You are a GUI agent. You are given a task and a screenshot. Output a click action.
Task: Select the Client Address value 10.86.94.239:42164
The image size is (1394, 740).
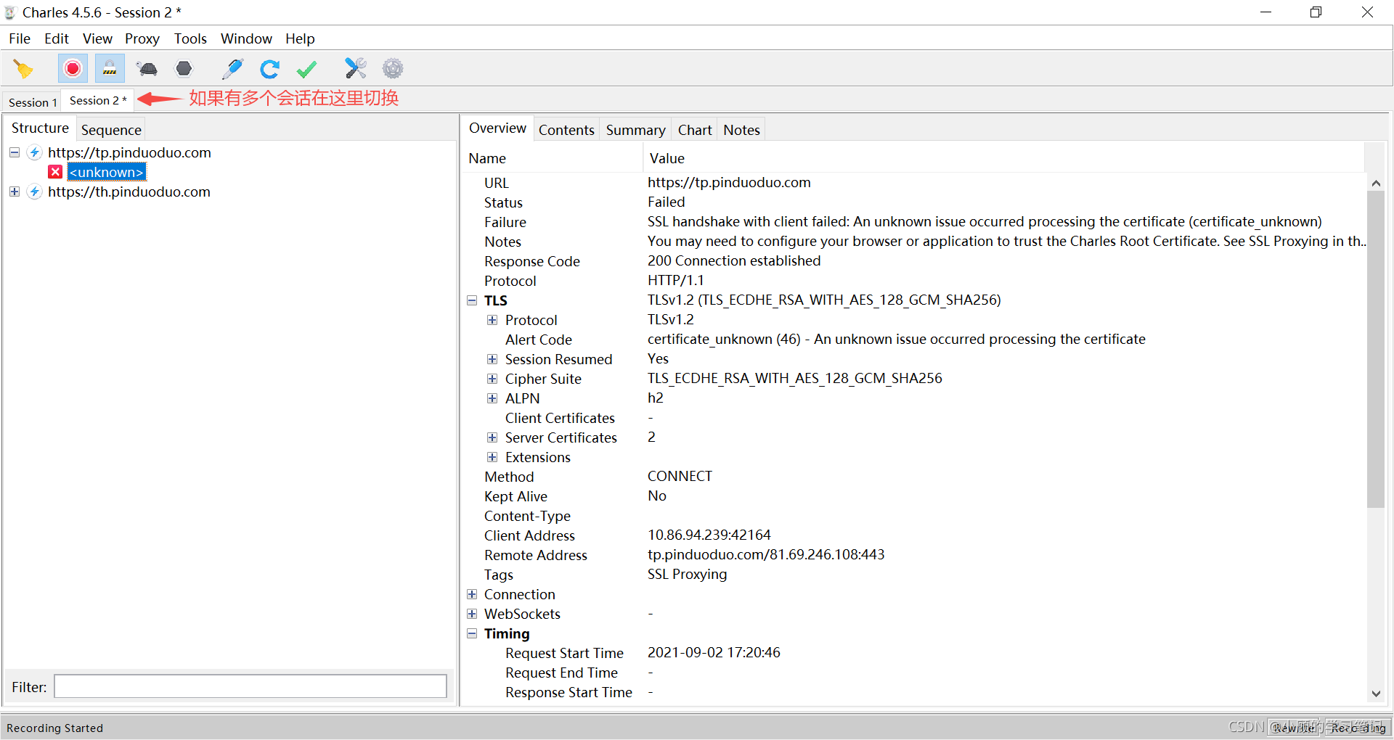[709, 535]
